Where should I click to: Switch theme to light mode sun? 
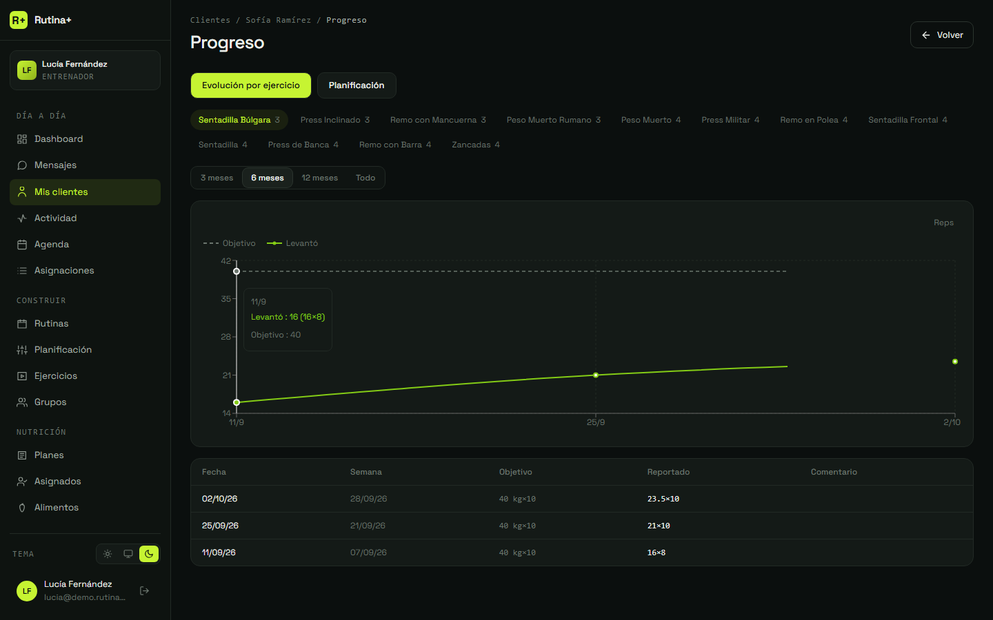point(108,554)
